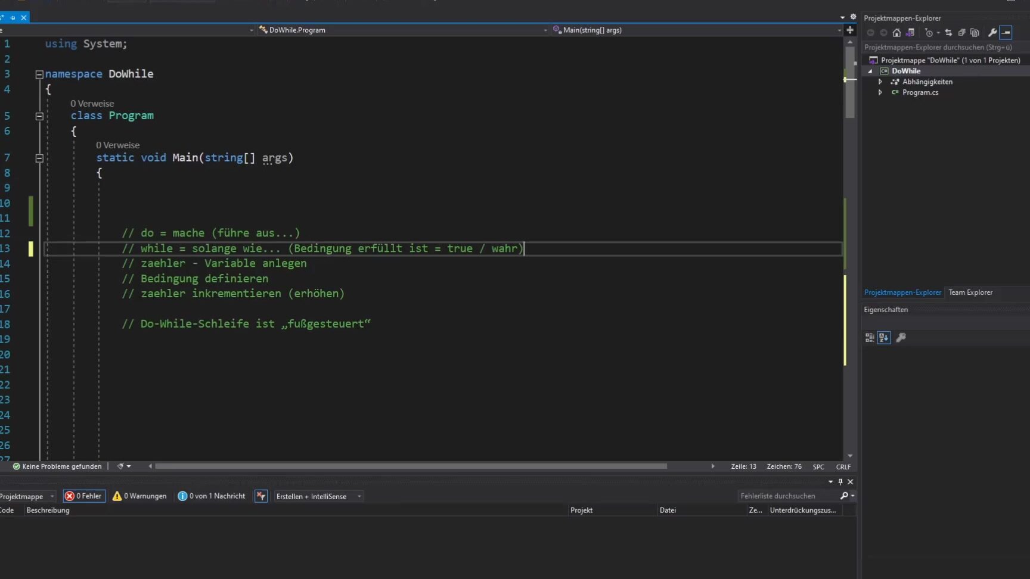The width and height of the screenshot is (1030, 579).
Task: Switch to the Team Explorer tab
Action: [970, 292]
